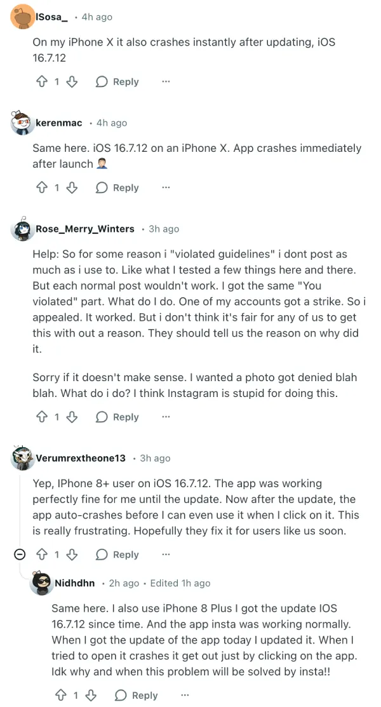The image size is (381, 707).
Task: Open more options on kerenmac's comment
Action: 166,187
